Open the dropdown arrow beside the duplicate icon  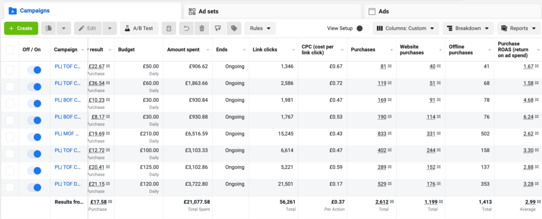tap(64, 28)
